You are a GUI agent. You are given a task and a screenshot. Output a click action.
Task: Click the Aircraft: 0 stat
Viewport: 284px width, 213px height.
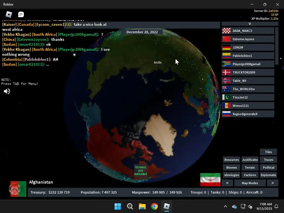tap(254, 192)
